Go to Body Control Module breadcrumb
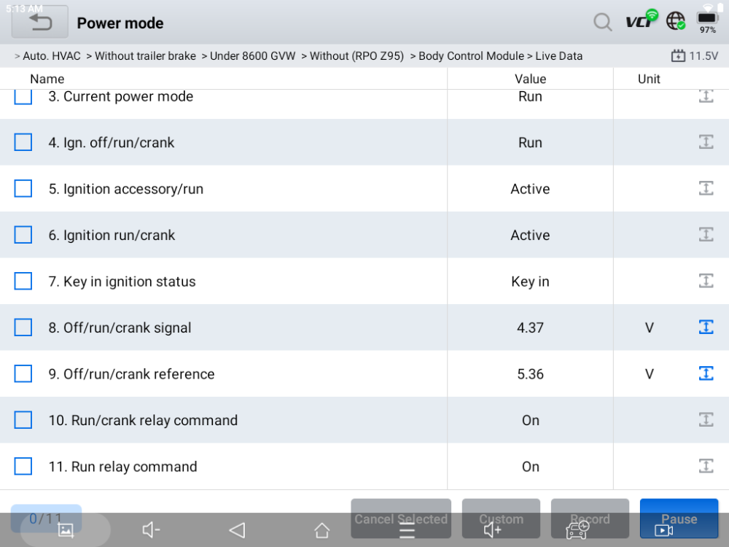 click(471, 56)
